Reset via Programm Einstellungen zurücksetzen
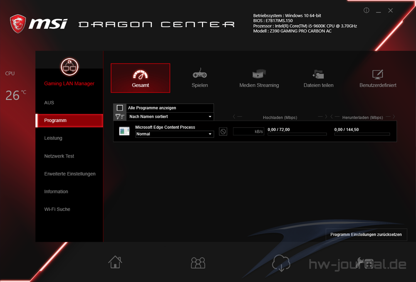 (366, 235)
